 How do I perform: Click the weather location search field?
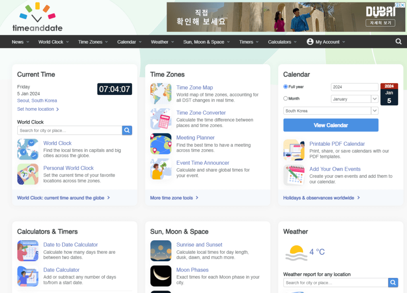pyautogui.click(x=335, y=283)
